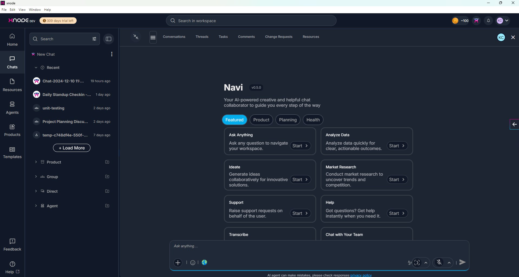Expand the Product chat folder
Viewport: 519px width, 277px height.
click(36, 162)
